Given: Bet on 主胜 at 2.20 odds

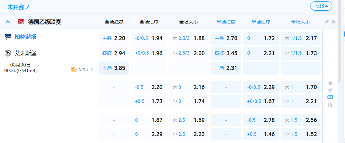Looking at the screenshot, I should (x=114, y=38).
